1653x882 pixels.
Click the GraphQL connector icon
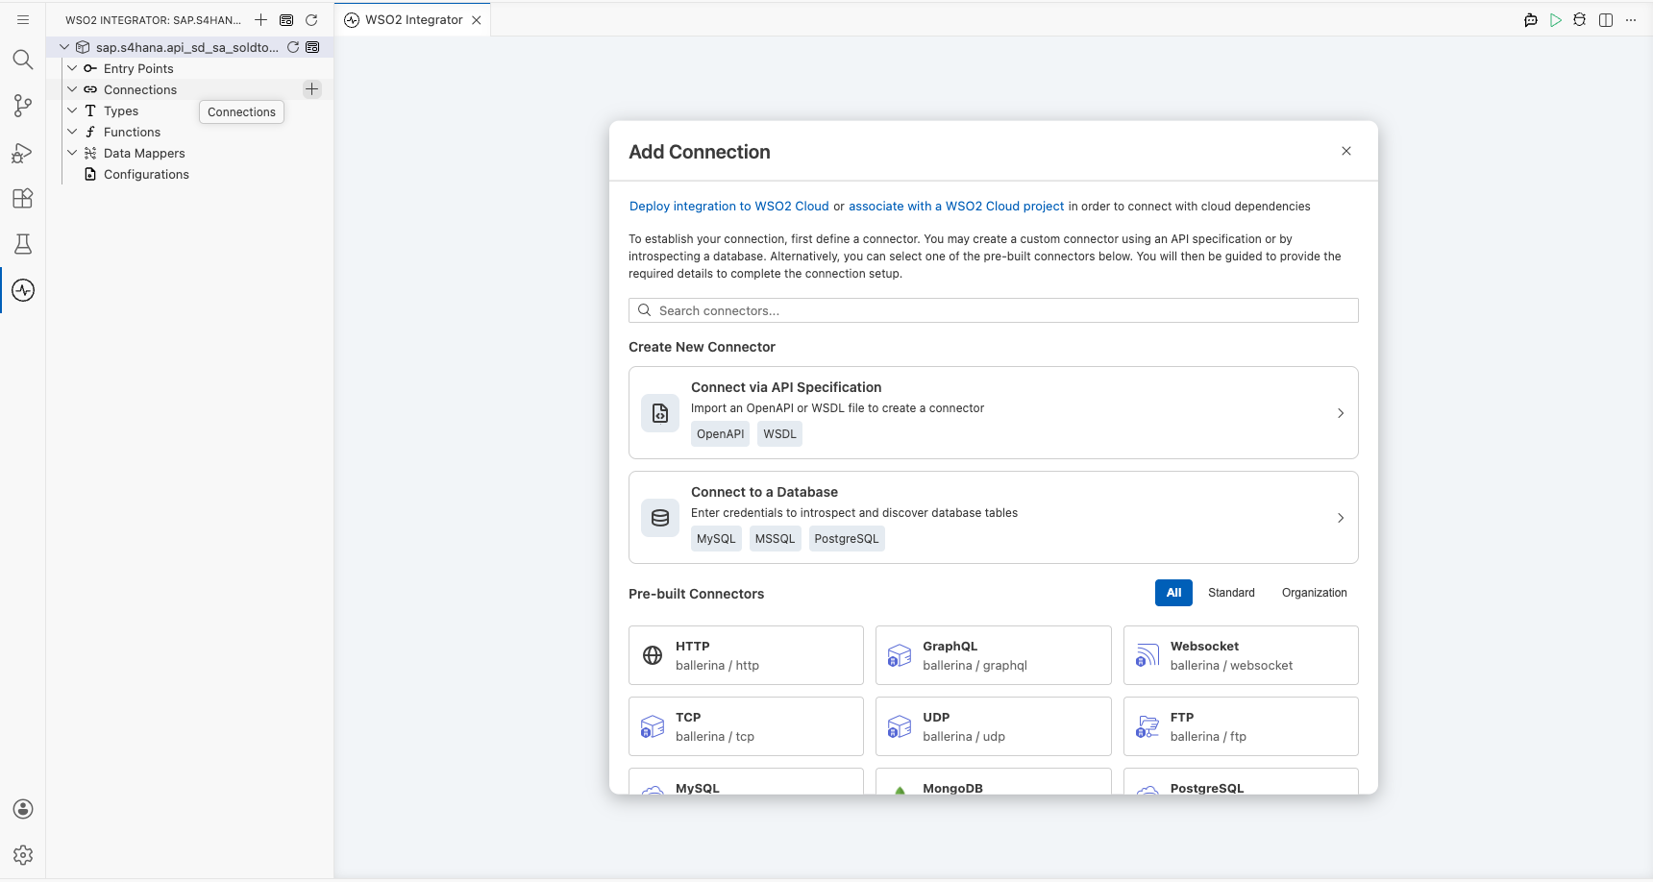click(x=900, y=655)
